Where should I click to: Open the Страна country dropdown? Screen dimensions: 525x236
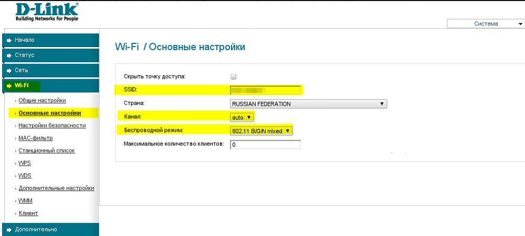coord(308,104)
